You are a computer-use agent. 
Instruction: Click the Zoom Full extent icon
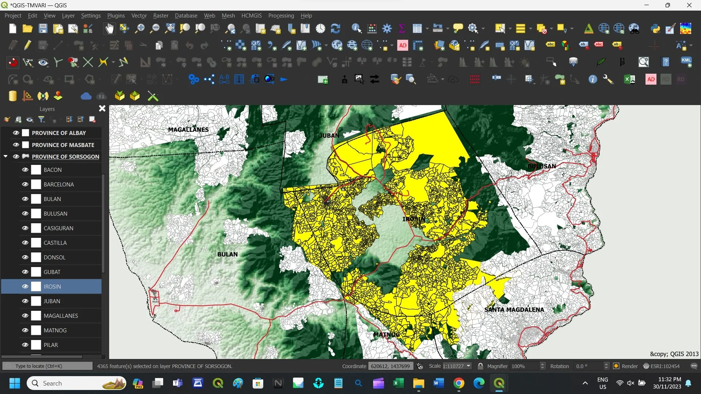[x=170, y=28]
